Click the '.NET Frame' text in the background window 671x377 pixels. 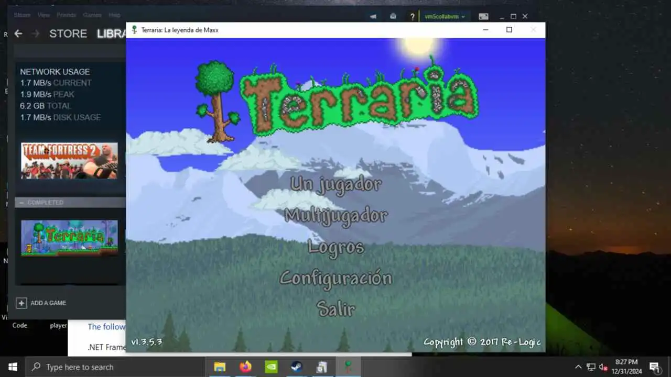(106, 347)
